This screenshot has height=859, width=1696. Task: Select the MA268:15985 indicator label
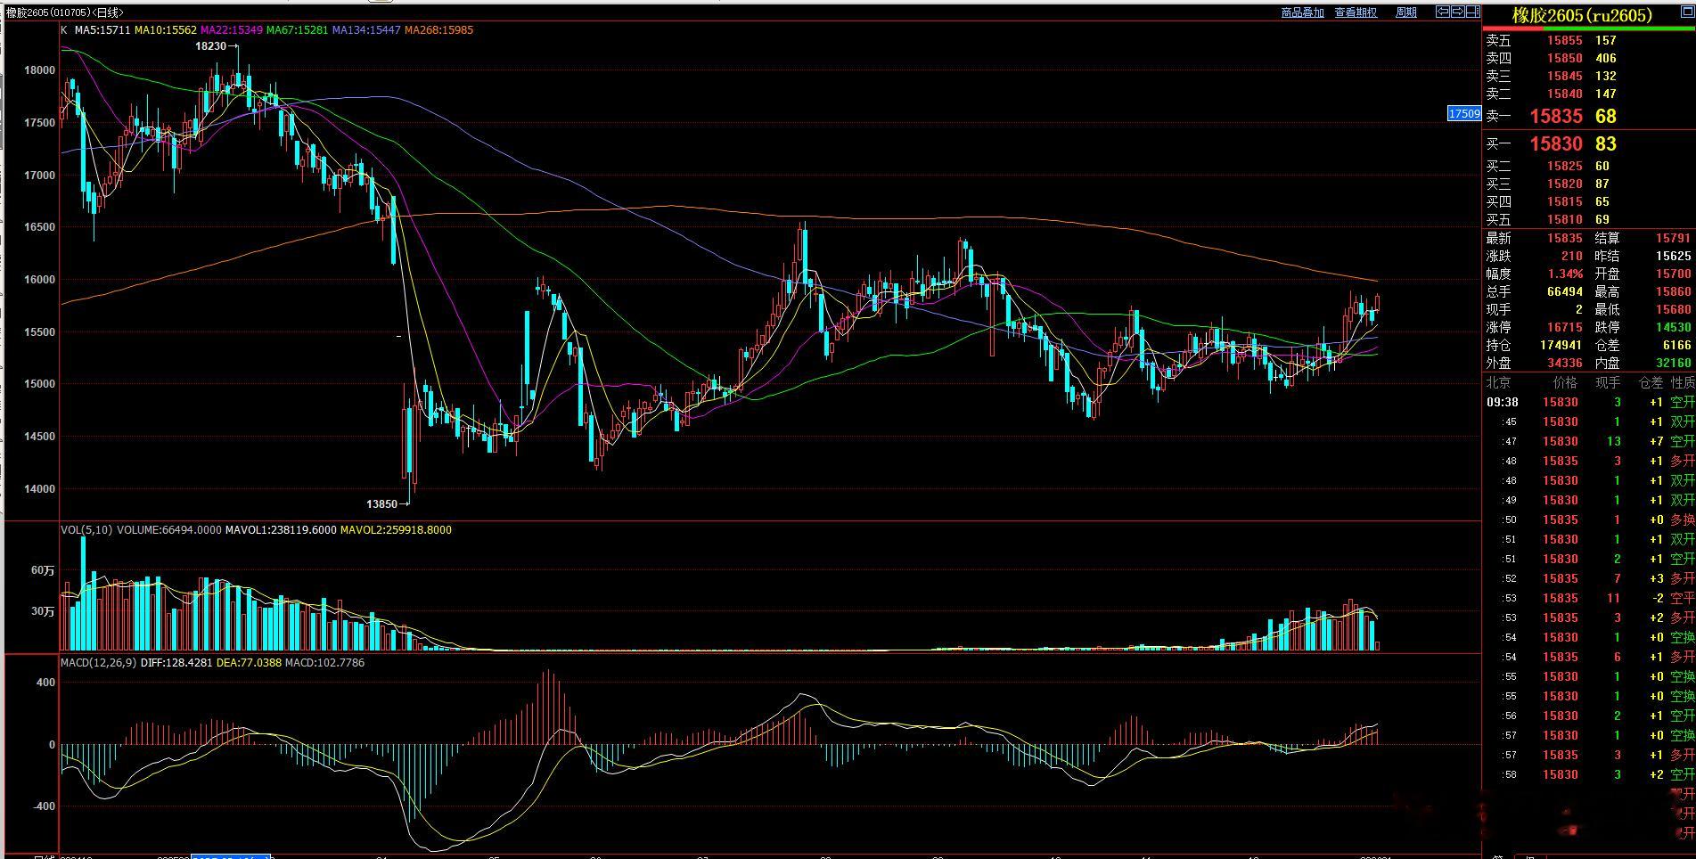438,30
